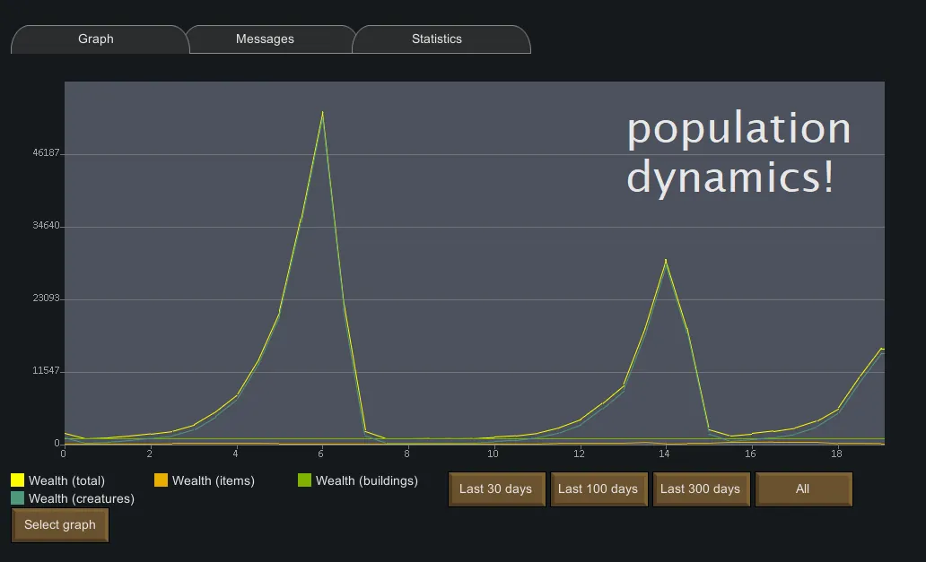The width and height of the screenshot is (926, 562).
Task: Click the teal Wealth (creatures) swatch
Action: 17,497
